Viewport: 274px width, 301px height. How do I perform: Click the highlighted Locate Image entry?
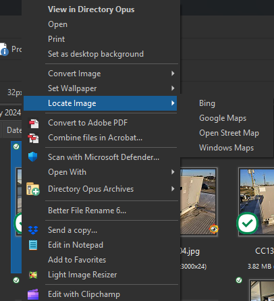coord(101,103)
